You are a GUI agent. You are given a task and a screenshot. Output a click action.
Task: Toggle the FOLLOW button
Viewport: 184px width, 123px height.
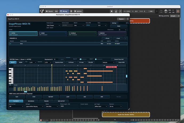[90, 62]
